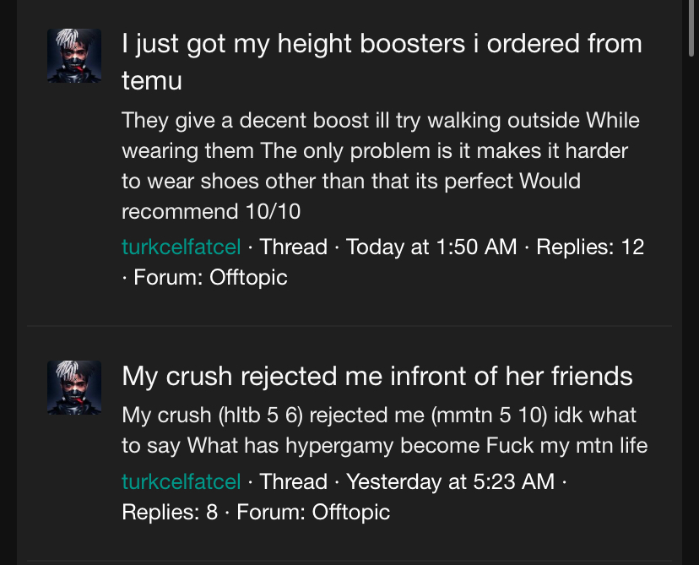The height and width of the screenshot is (565, 699).
Task: Click 'recommend 10/10' text in first snippet
Action: tap(211, 211)
